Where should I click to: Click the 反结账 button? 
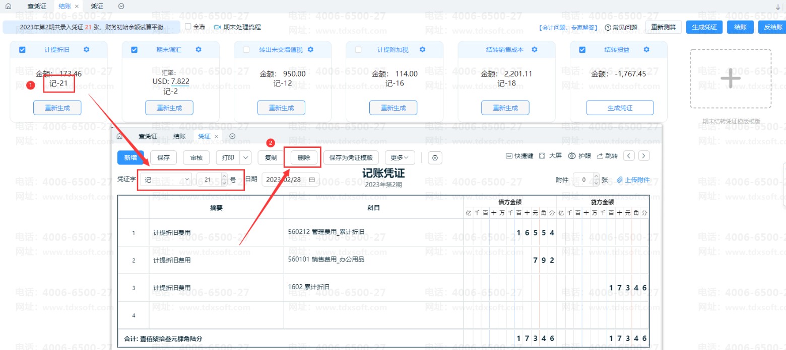[771, 27]
